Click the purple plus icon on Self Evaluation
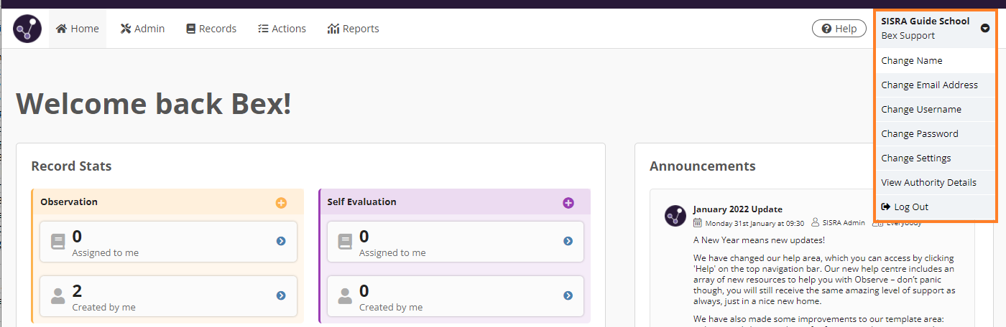 (568, 203)
